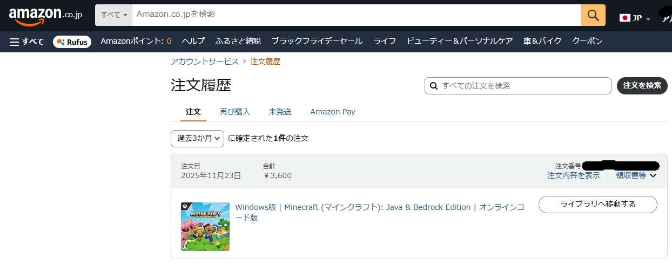Click ライブラリへ移動する button
672x265 pixels.
597,205
